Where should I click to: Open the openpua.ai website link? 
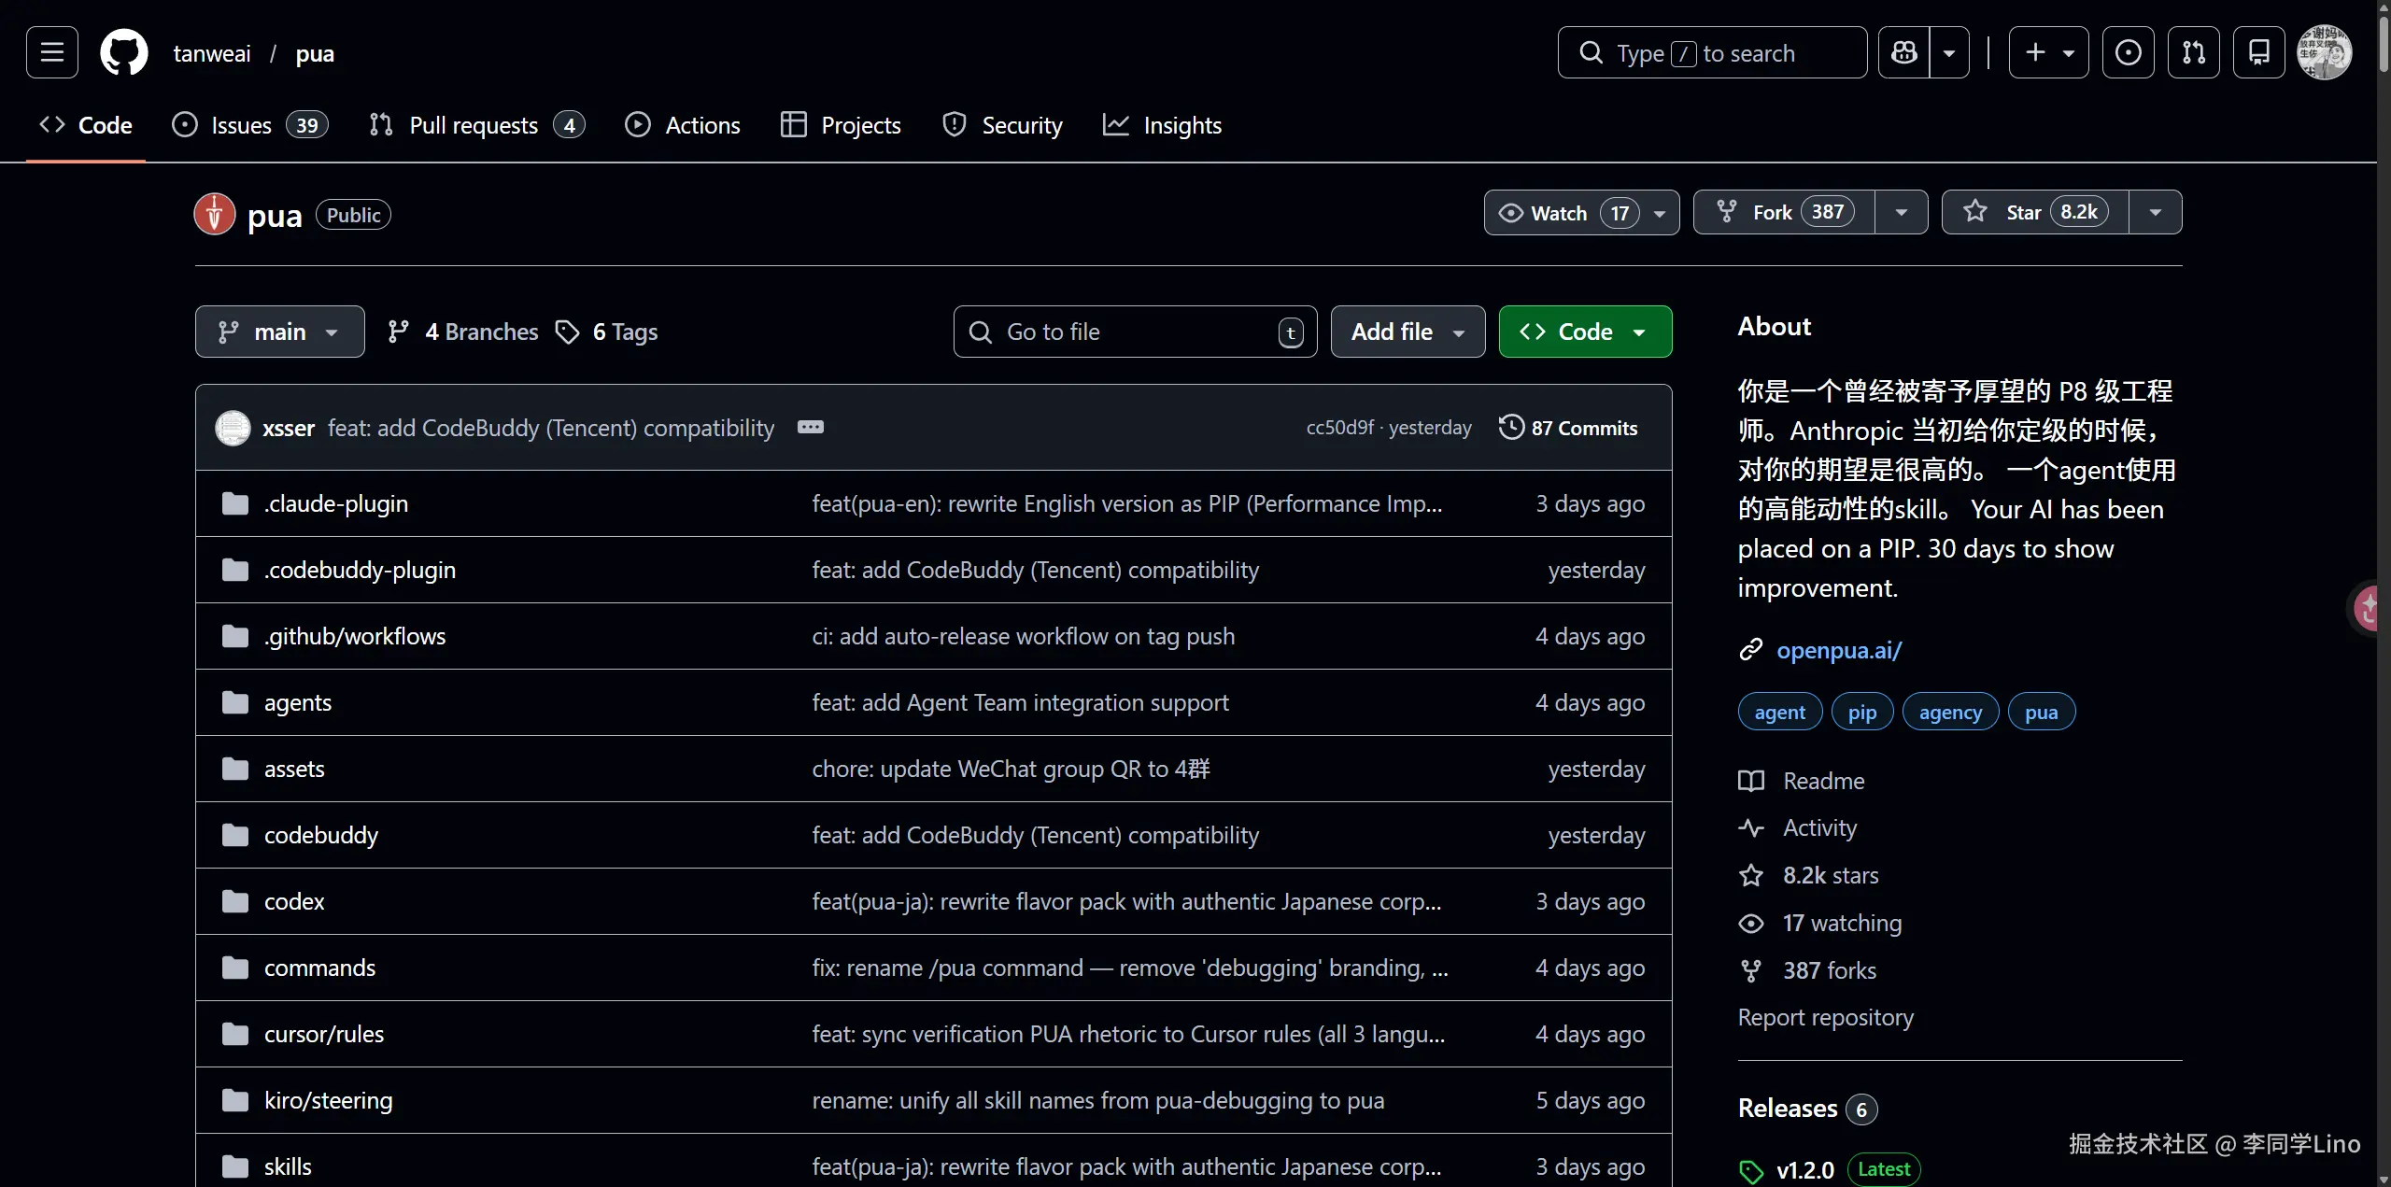[1838, 650]
